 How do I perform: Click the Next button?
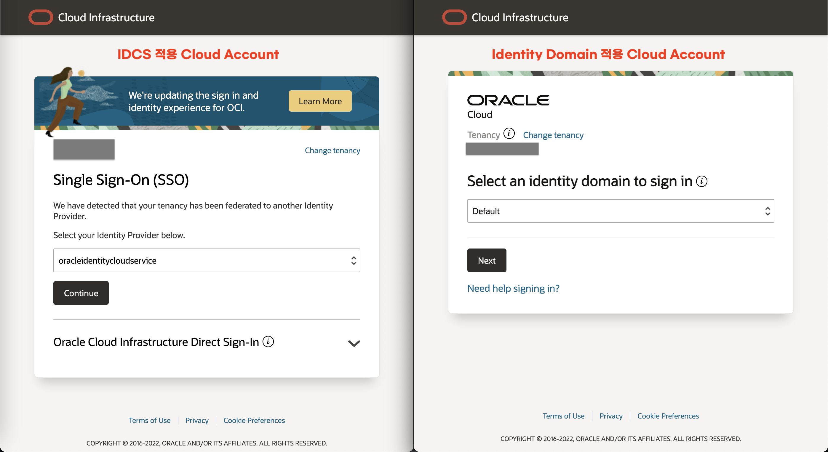tap(487, 260)
